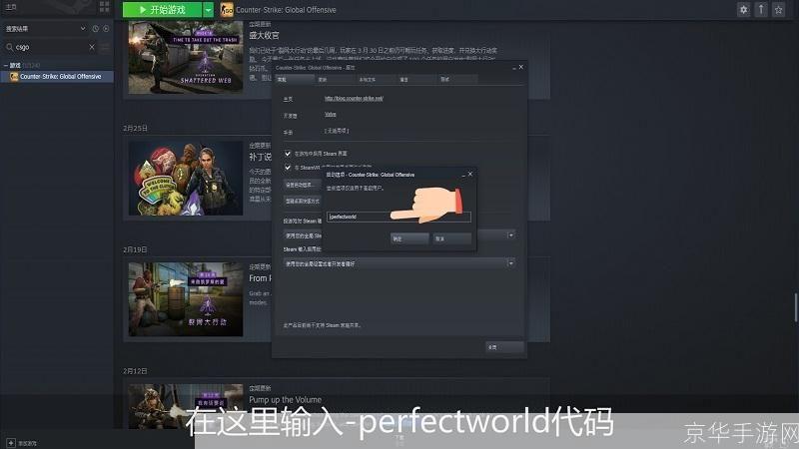Click the csgo library search field
The image size is (799, 449).
pyautogui.click(x=50, y=47)
